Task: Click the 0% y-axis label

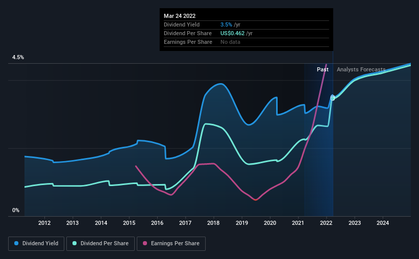Action: point(16,211)
